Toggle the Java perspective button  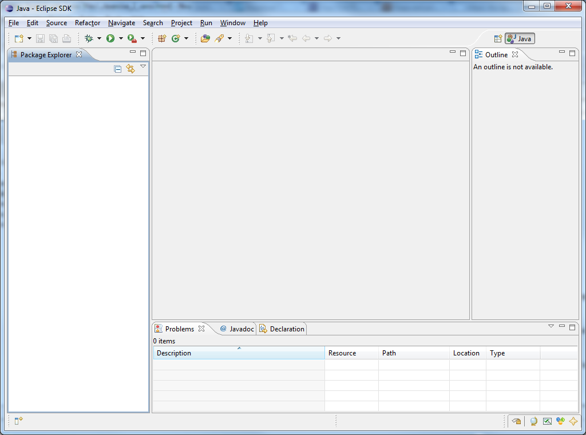click(x=520, y=38)
